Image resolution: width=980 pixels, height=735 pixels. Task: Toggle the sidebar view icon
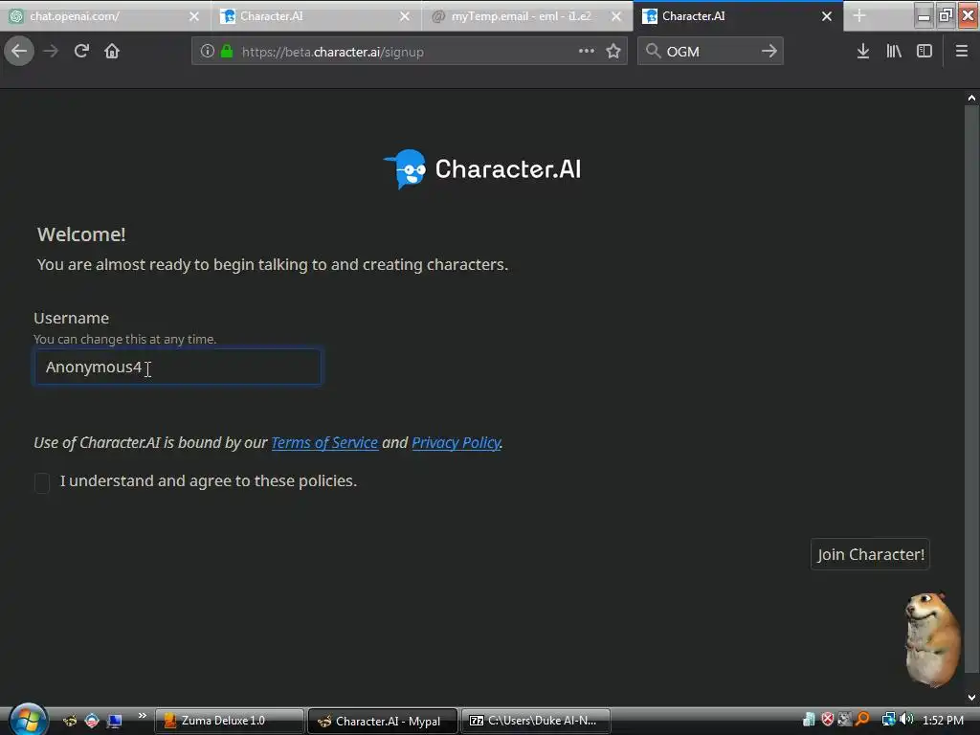coord(924,52)
